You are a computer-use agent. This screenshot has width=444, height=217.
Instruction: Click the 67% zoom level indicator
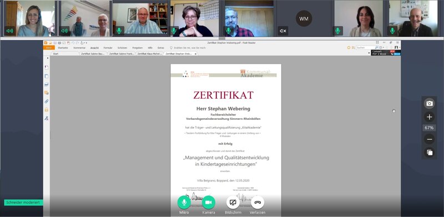429,128
